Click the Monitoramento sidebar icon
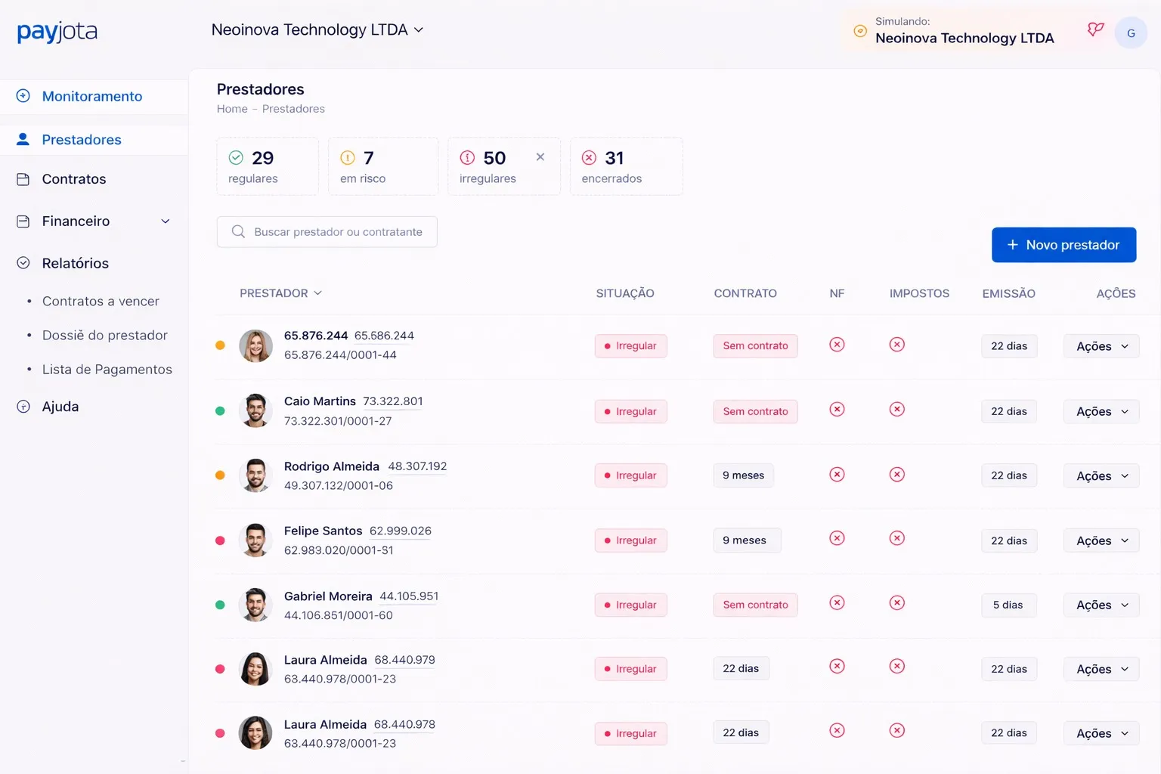 tap(23, 96)
